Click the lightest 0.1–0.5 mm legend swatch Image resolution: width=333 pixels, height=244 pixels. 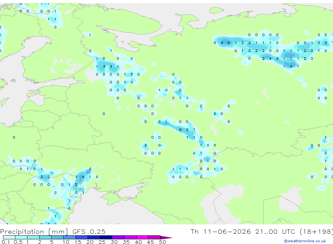tap(9, 237)
